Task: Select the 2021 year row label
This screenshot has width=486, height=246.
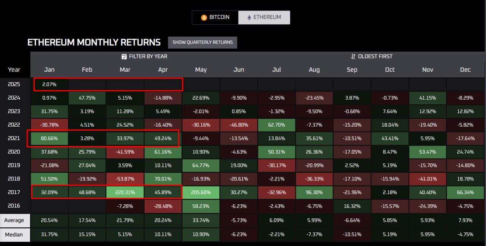Action: pyautogui.click(x=14, y=138)
